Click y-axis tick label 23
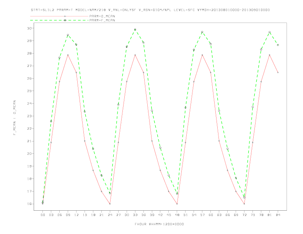 [x=29, y=116]
